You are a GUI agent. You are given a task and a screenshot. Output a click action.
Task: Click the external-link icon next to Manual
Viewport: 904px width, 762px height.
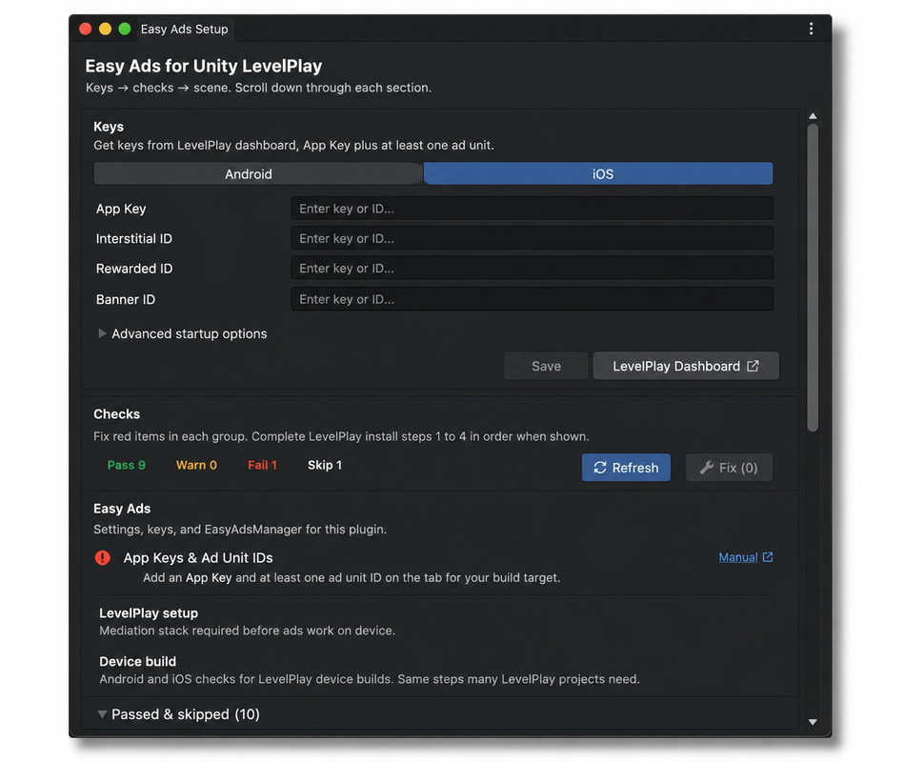coord(768,557)
